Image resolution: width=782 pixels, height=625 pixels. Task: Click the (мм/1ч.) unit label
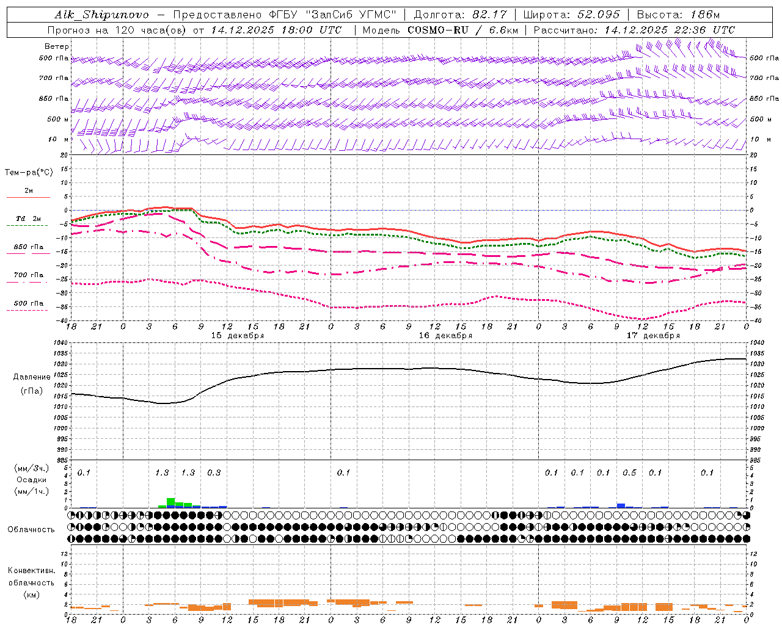click(x=31, y=491)
